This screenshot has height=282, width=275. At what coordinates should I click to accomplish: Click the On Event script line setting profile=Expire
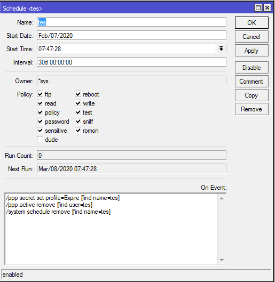tap(62, 198)
